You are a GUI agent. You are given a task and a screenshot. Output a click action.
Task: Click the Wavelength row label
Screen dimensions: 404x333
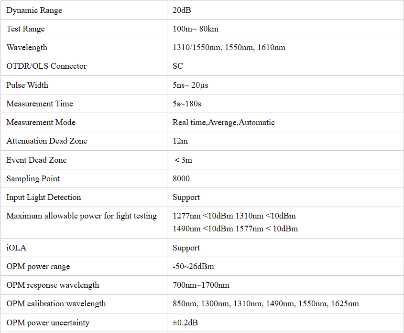coord(27,47)
